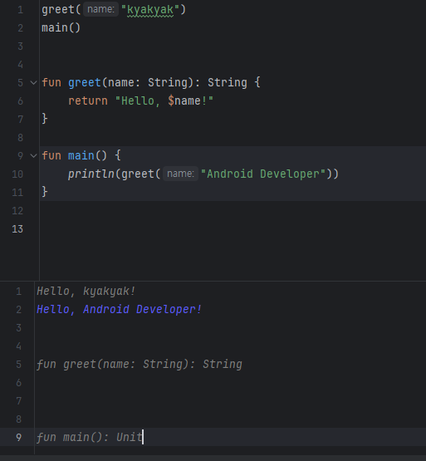Click the "kyakyak" string literal
The image size is (426, 461).
(x=150, y=10)
